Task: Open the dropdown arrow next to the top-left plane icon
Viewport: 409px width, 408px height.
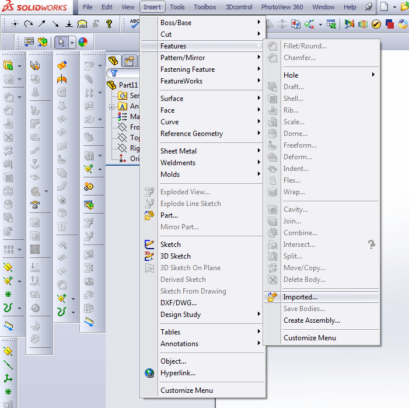Action: pos(20,66)
